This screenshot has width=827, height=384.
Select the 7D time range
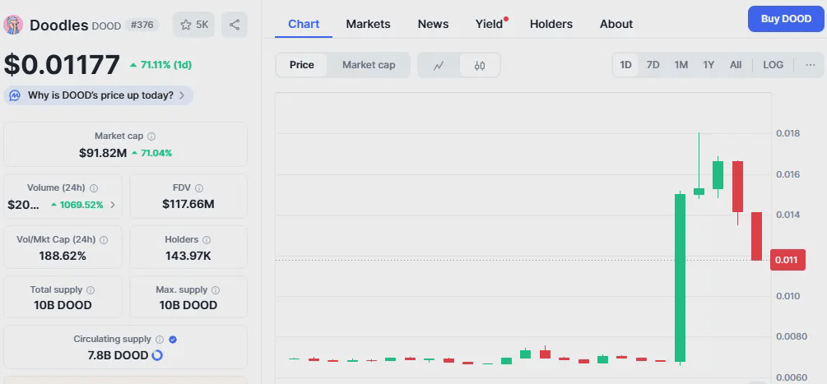(x=653, y=65)
